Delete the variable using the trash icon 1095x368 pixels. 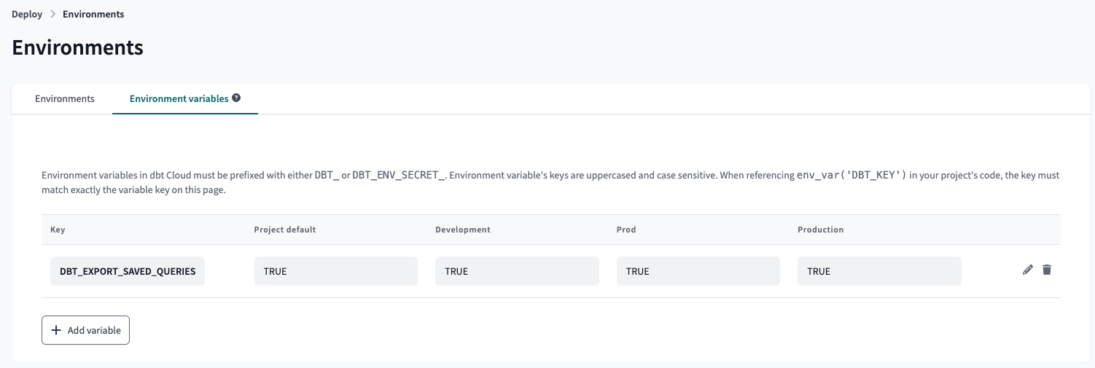tap(1047, 270)
